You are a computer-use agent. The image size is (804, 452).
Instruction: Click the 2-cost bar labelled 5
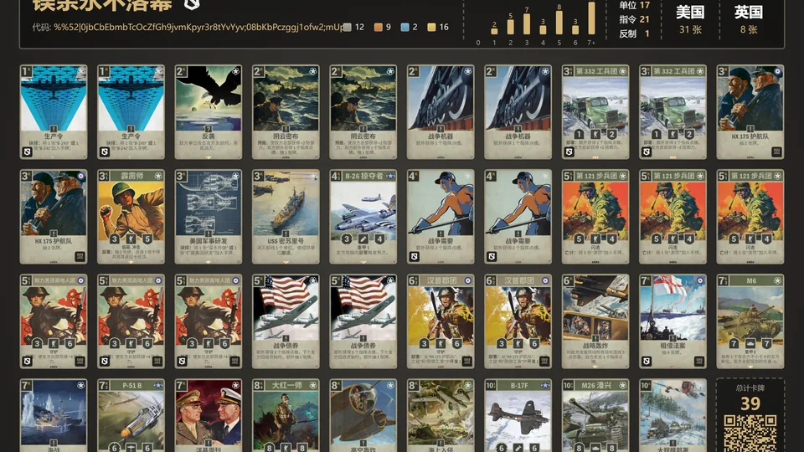tap(510, 27)
